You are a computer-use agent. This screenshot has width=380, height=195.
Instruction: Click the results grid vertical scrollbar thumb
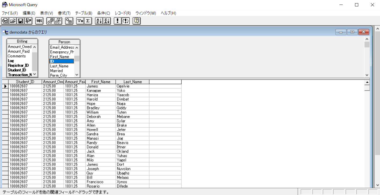click(x=367, y=88)
